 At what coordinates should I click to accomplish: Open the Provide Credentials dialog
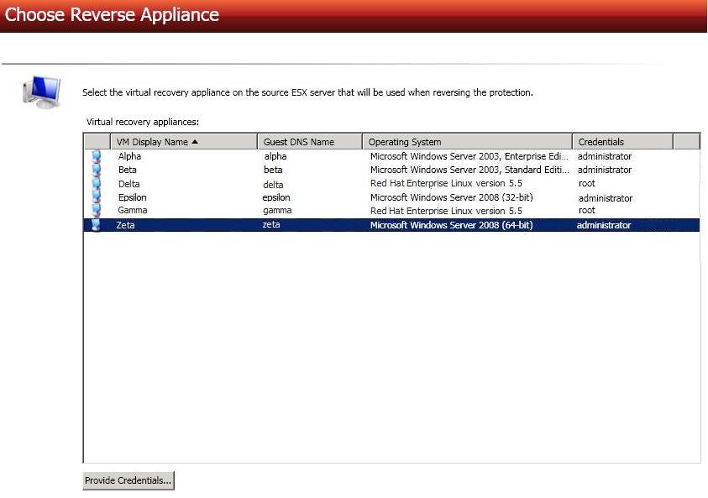coord(128,480)
